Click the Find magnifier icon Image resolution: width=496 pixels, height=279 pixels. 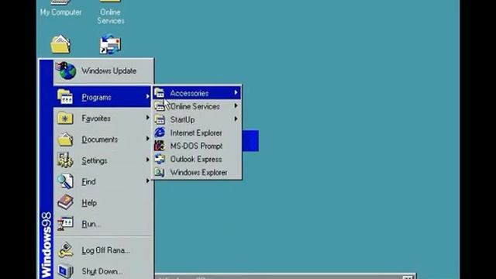[x=65, y=181]
